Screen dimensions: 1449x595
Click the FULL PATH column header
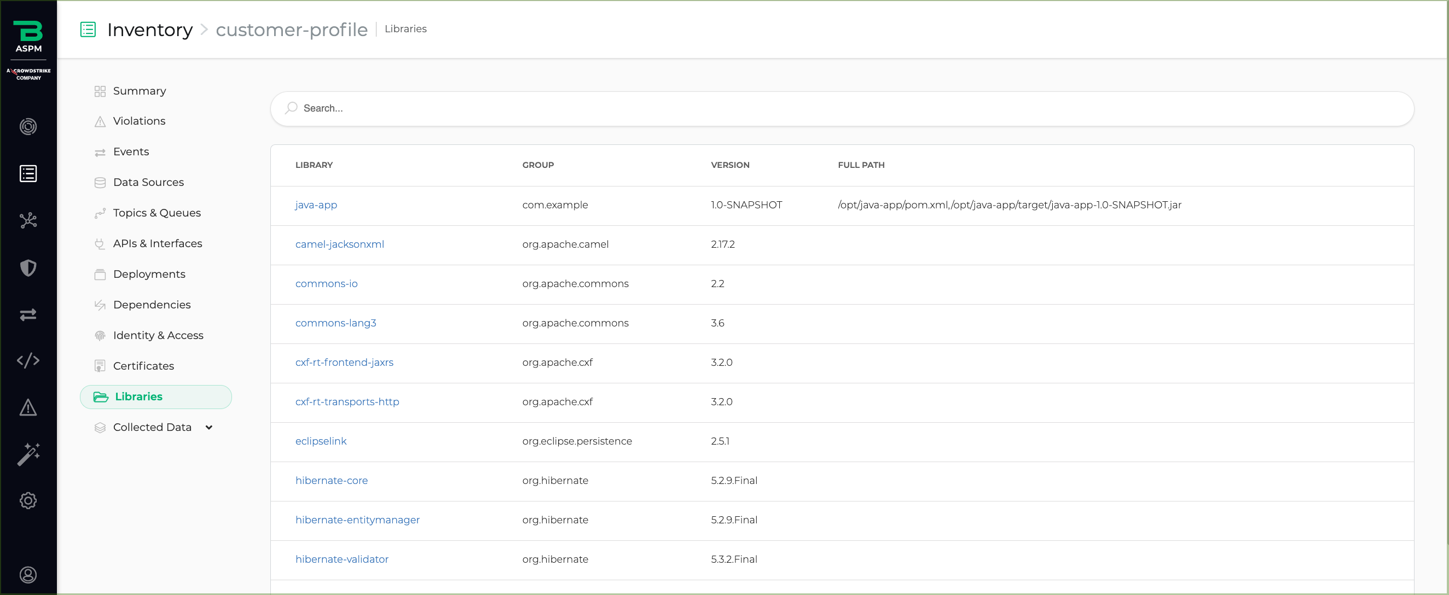click(x=861, y=165)
